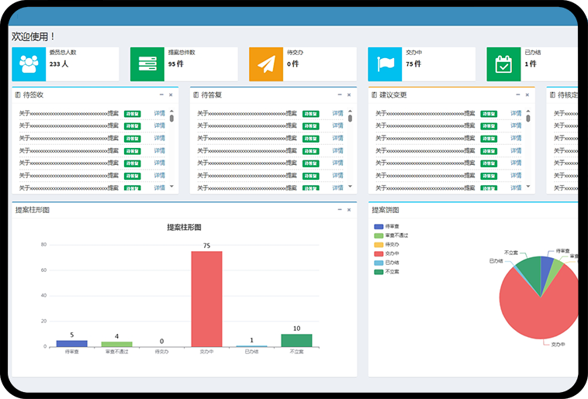Select the blue flag 交办中 icon
The width and height of the screenshot is (588, 399).
385,64
